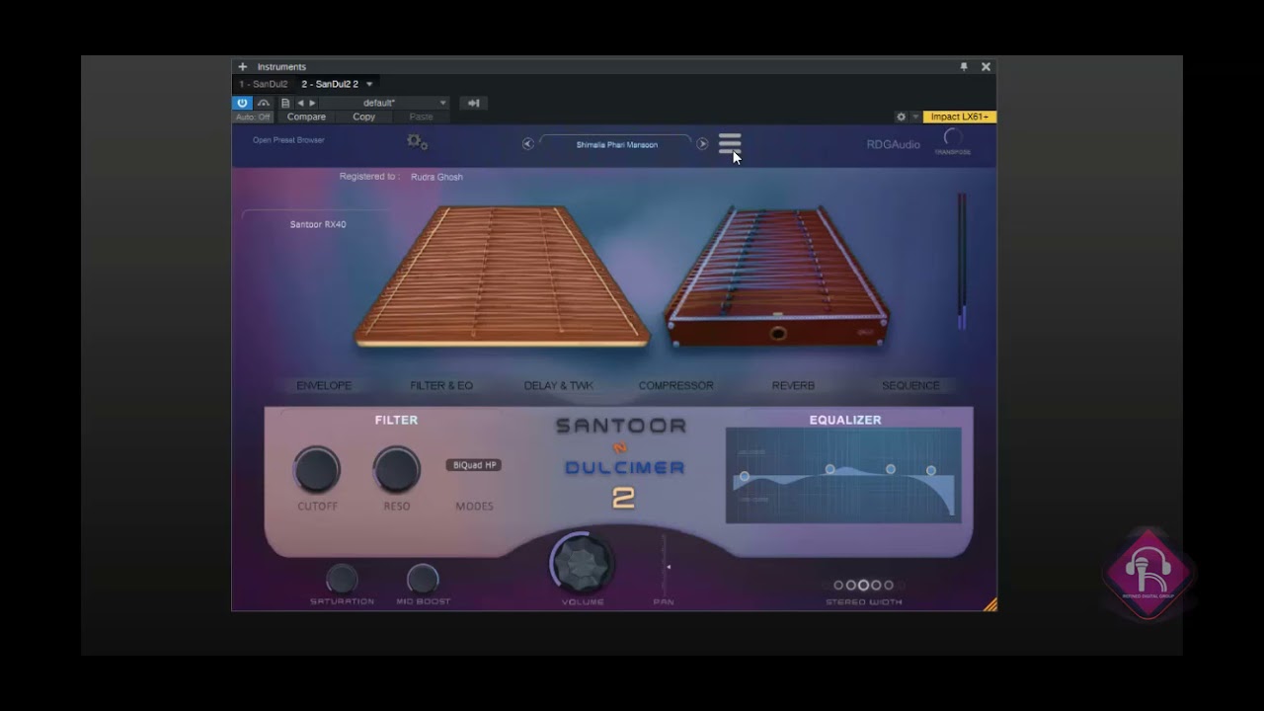The image size is (1264, 711).
Task: Toggle Auto: Off setting
Action: point(253,117)
